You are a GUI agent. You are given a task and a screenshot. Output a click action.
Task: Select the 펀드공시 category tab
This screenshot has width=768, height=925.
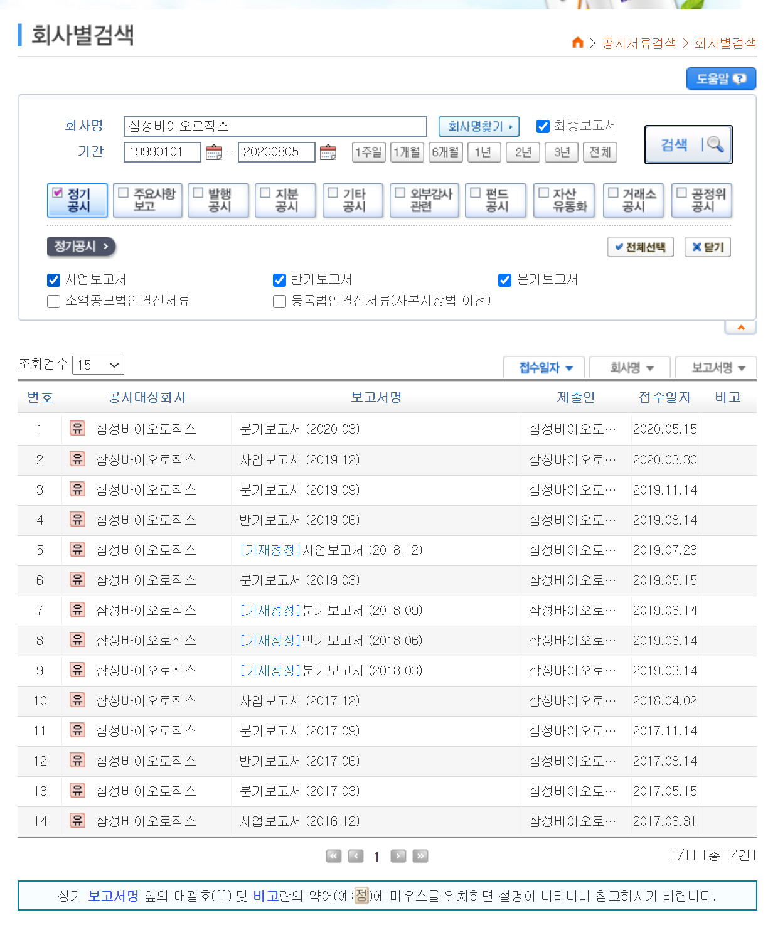point(496,200)
